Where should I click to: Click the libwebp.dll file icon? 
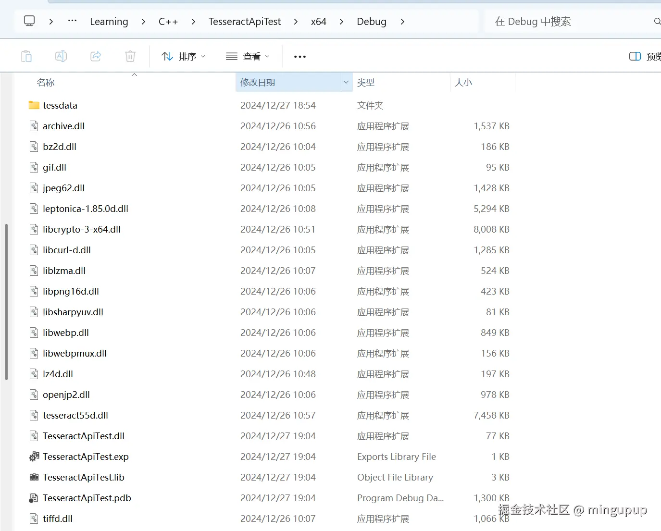coord(34,333)
